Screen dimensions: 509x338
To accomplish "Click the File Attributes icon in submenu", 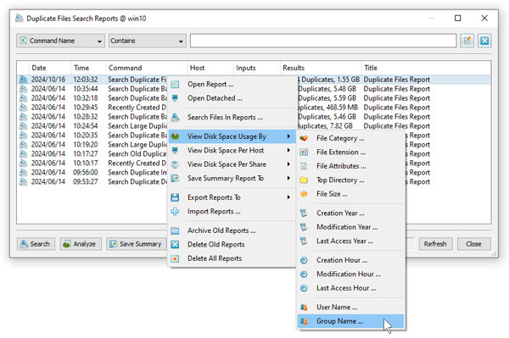I will coord(304,166).
